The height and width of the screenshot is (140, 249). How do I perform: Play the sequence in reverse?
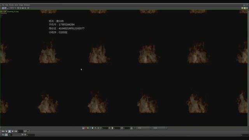point(6,131)
